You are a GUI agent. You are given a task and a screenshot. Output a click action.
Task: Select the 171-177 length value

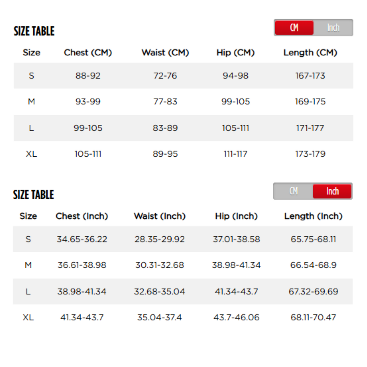(x=310, y=128)
